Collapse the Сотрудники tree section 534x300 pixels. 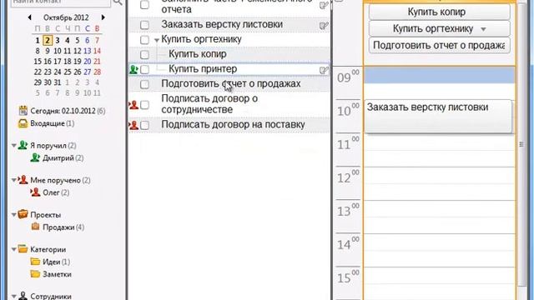pos(14,297)
